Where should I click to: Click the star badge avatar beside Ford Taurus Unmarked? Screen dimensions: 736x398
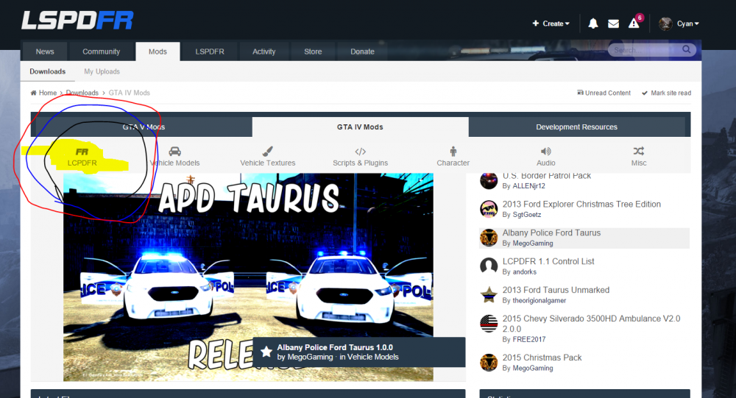point(489,295)
